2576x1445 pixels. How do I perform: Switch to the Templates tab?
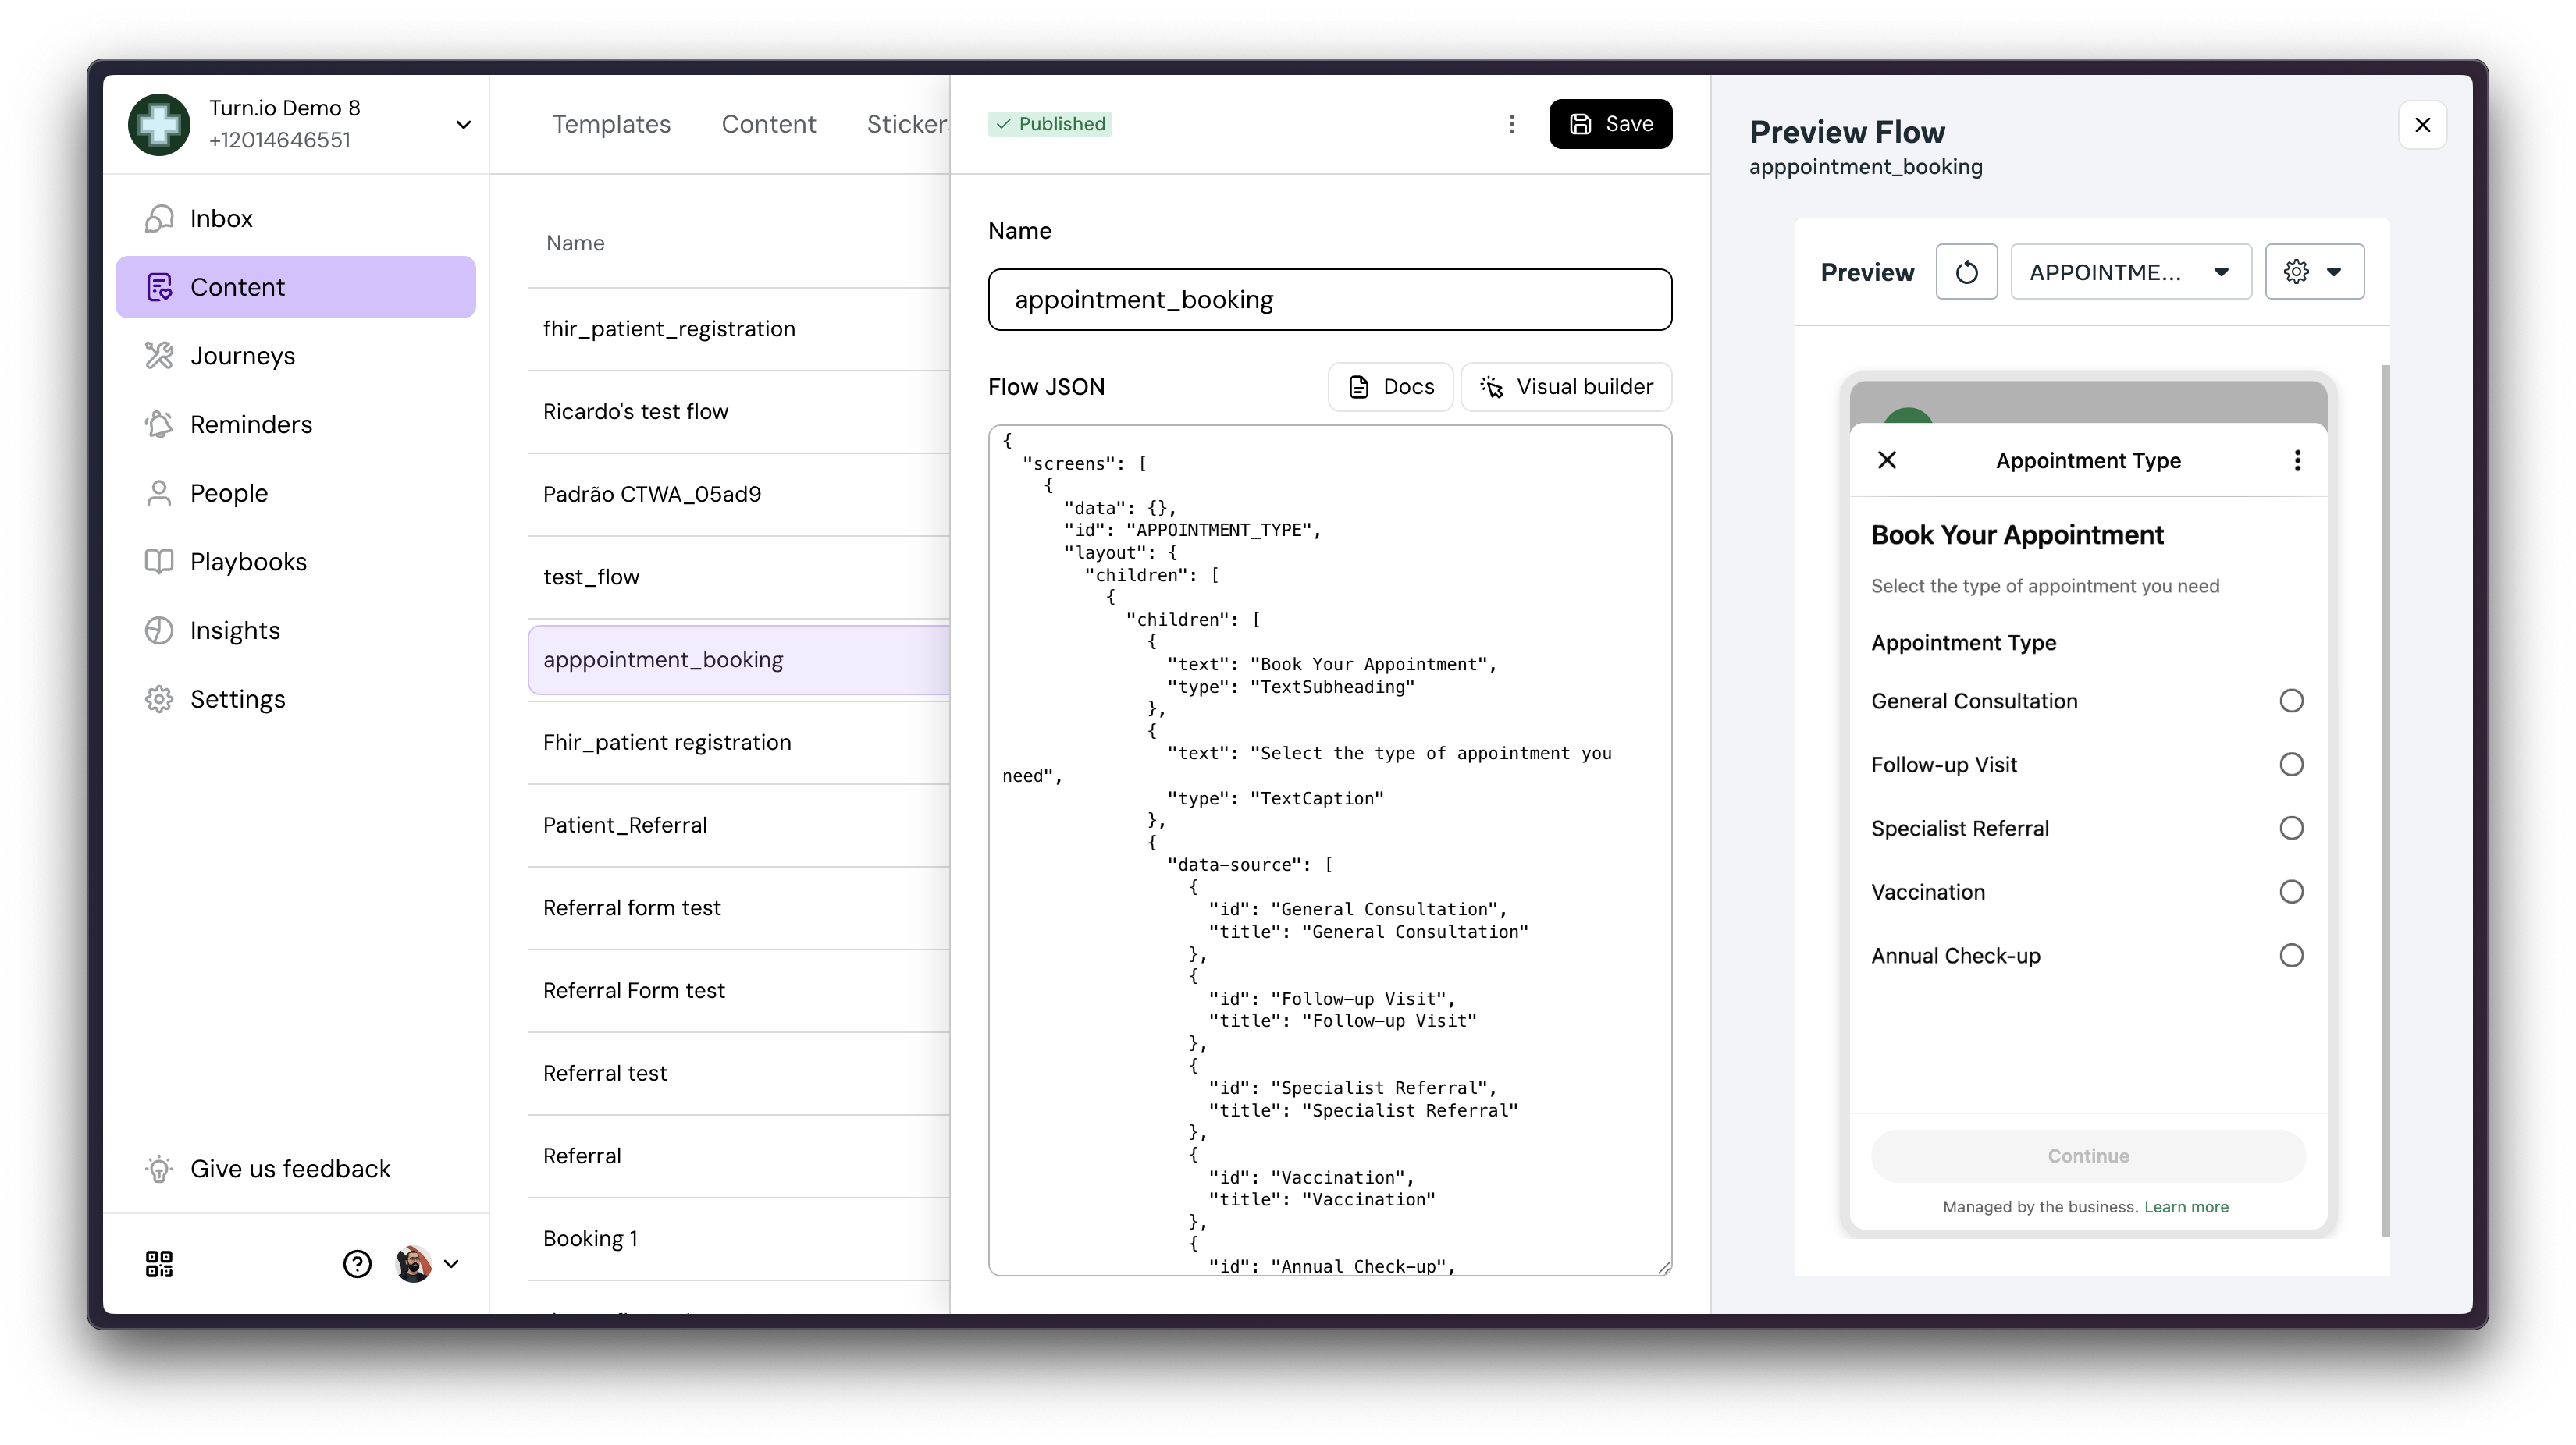(611, 124)
